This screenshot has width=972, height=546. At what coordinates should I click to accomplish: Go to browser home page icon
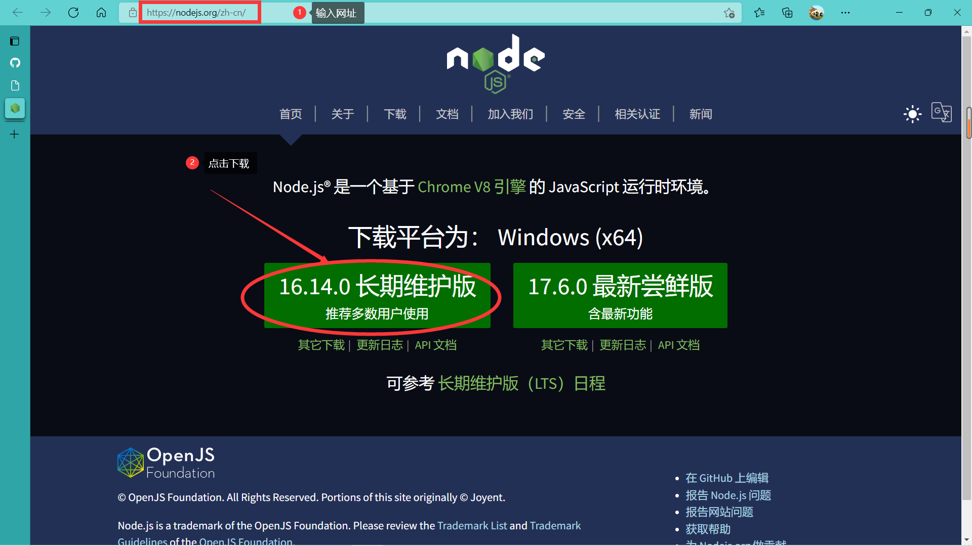click(x=101, y=13)
